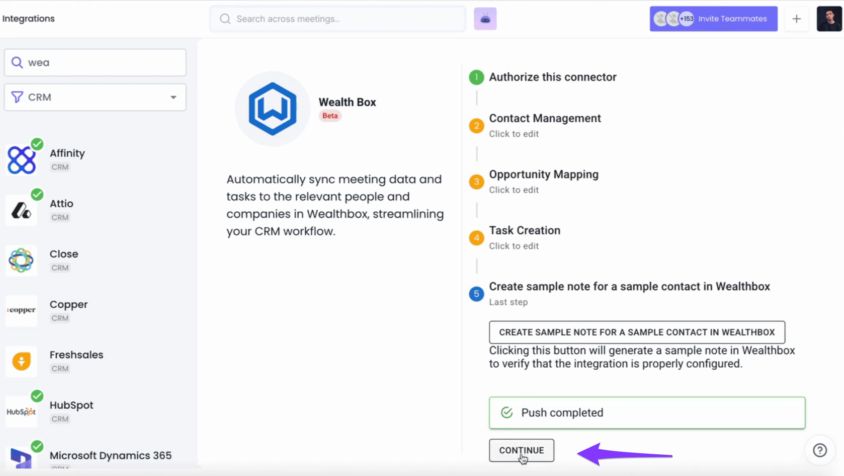Open the help question mark icon
The height and width of the screenshot is (476, 844).
tap(820, 450)
